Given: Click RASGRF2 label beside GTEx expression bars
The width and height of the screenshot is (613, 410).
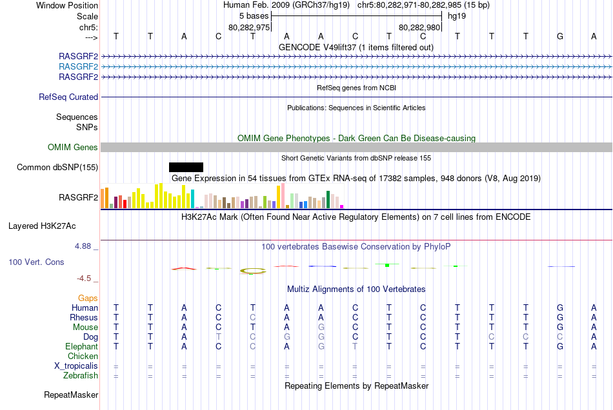Looking at the screenshot, I should [78, 197].
